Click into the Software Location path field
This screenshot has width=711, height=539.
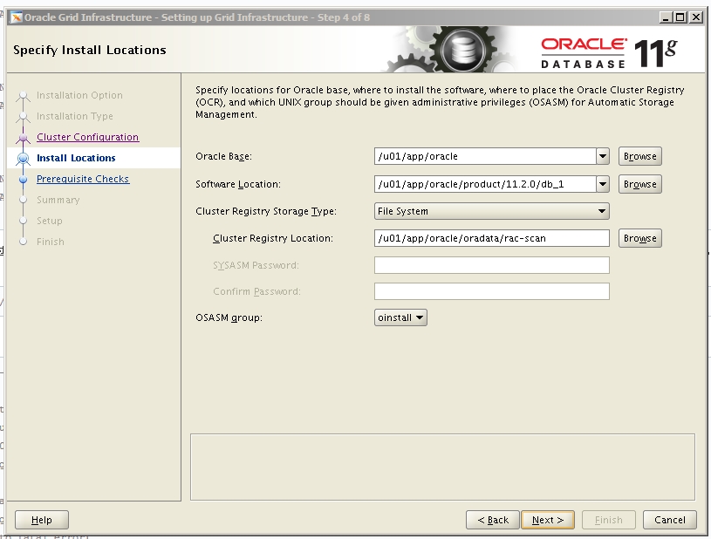tap(485, 185)
